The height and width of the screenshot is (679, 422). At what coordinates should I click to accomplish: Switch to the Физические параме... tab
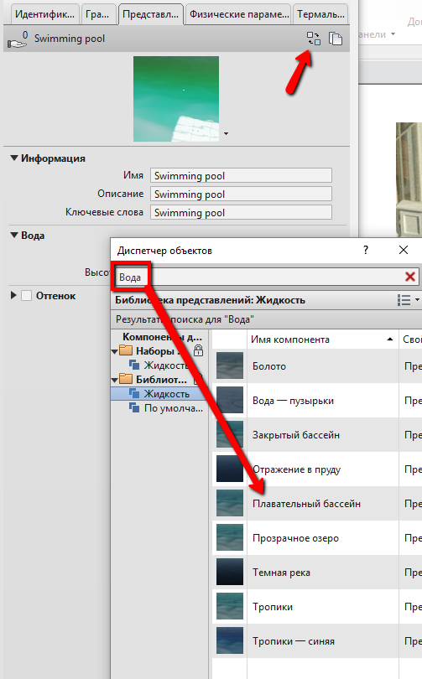tap(239, 14)
